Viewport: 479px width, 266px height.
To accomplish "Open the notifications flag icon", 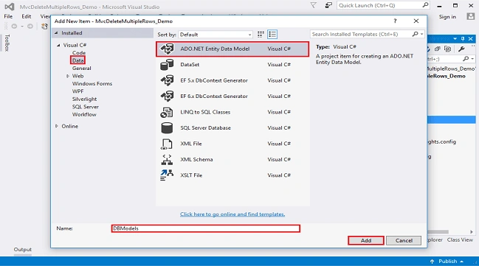I will point(314,5).
